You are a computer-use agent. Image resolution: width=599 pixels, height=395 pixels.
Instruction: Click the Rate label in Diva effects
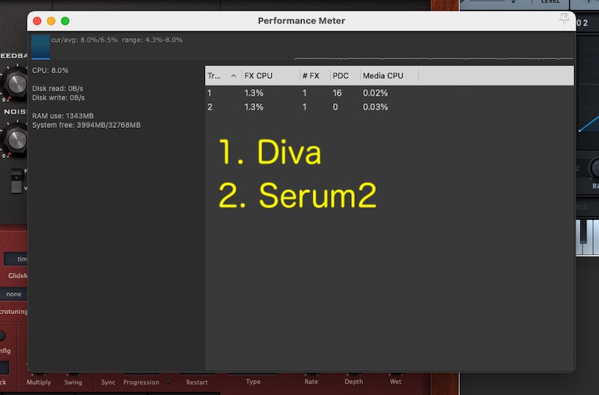click(311, 382)
